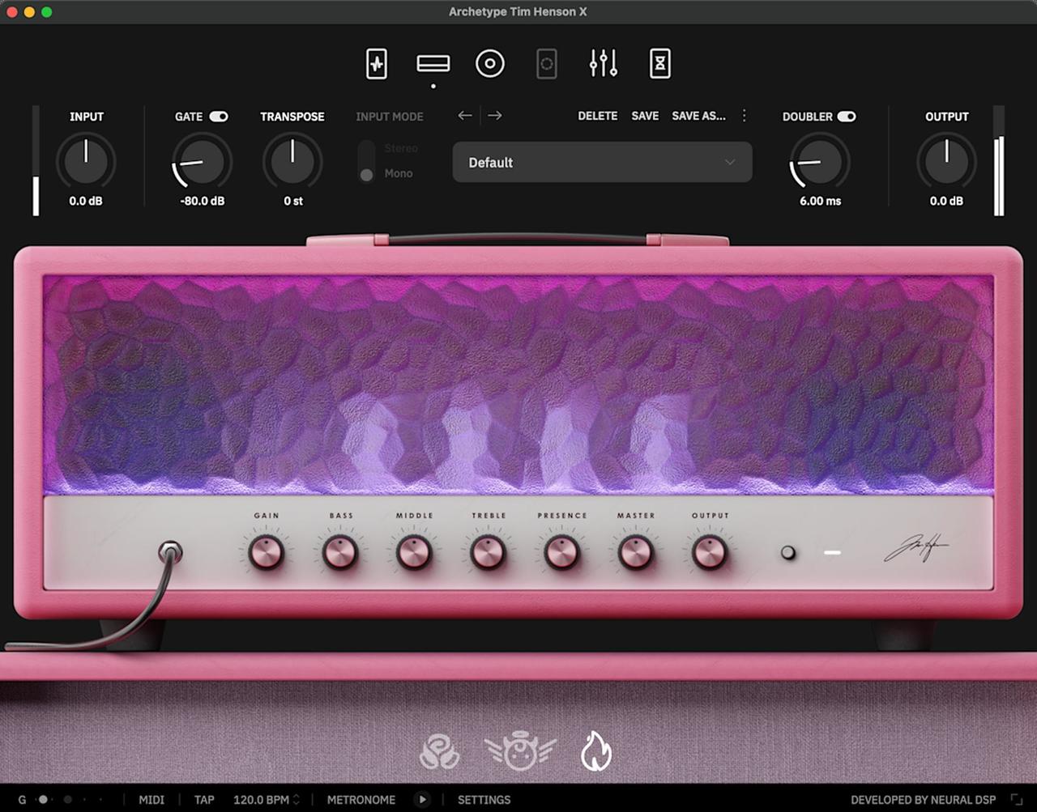1037x812 pixels.
Task: Open the MIDI menu
Action: coord(151,800)
